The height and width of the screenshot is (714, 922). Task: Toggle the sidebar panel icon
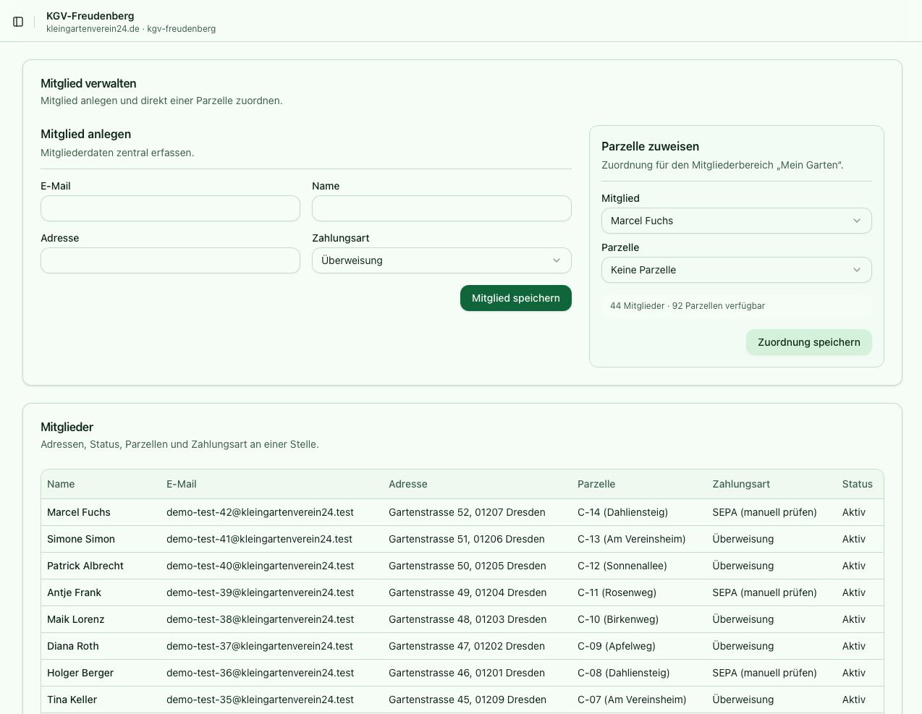pos(18,22)
